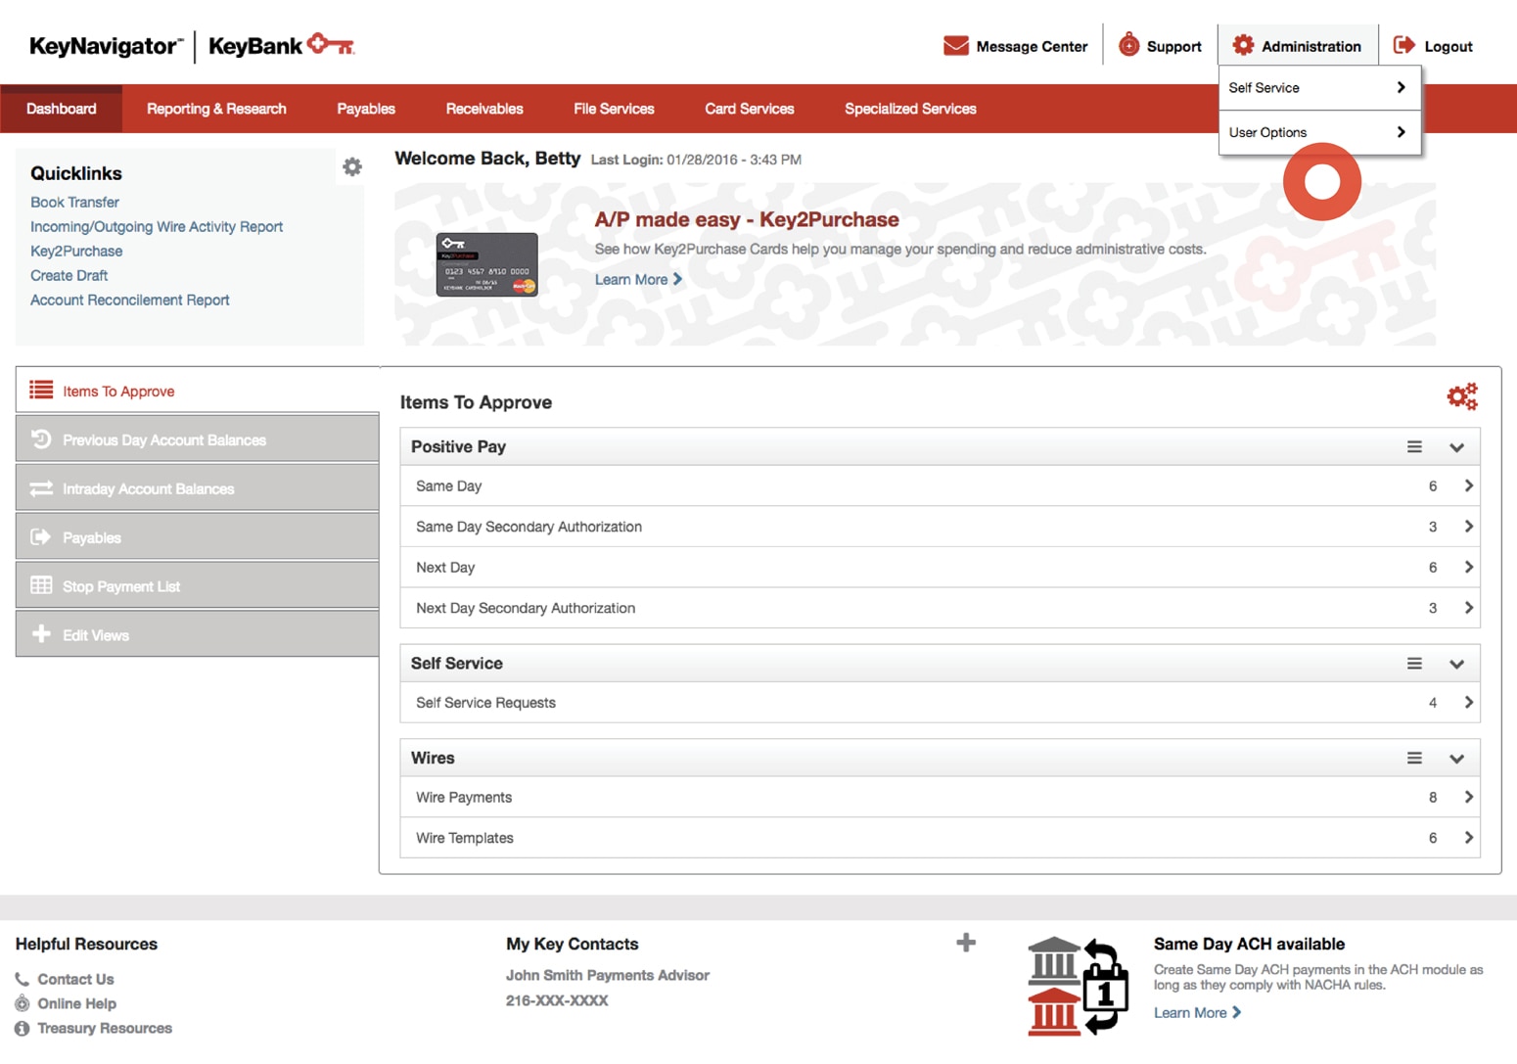This screenshot has width=1517, height=1064.
Task: Click the Support lifebuoy icon
Action: click(x=1128, y=45)
